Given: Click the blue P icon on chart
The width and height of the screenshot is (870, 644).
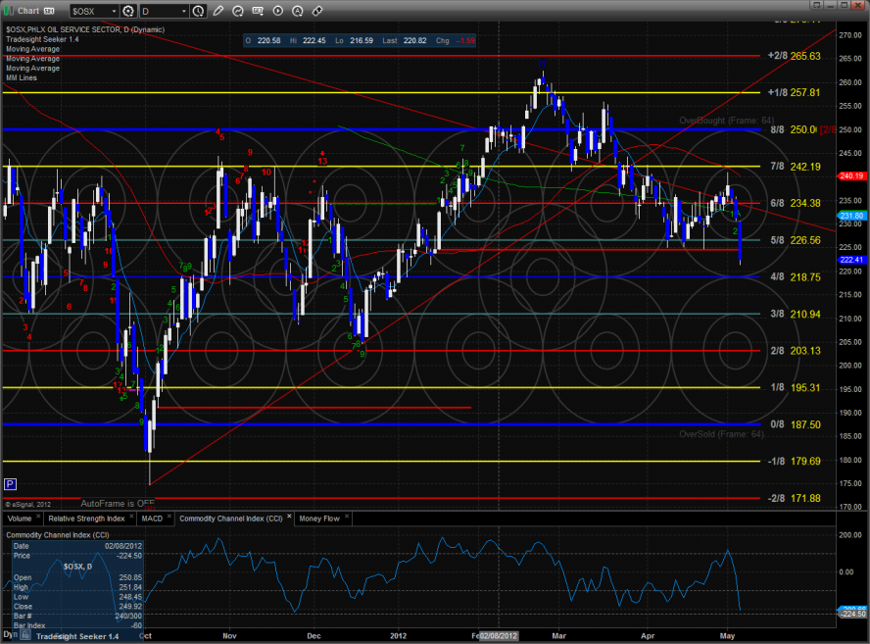Looking at the screenshot, I should [10, 483].
